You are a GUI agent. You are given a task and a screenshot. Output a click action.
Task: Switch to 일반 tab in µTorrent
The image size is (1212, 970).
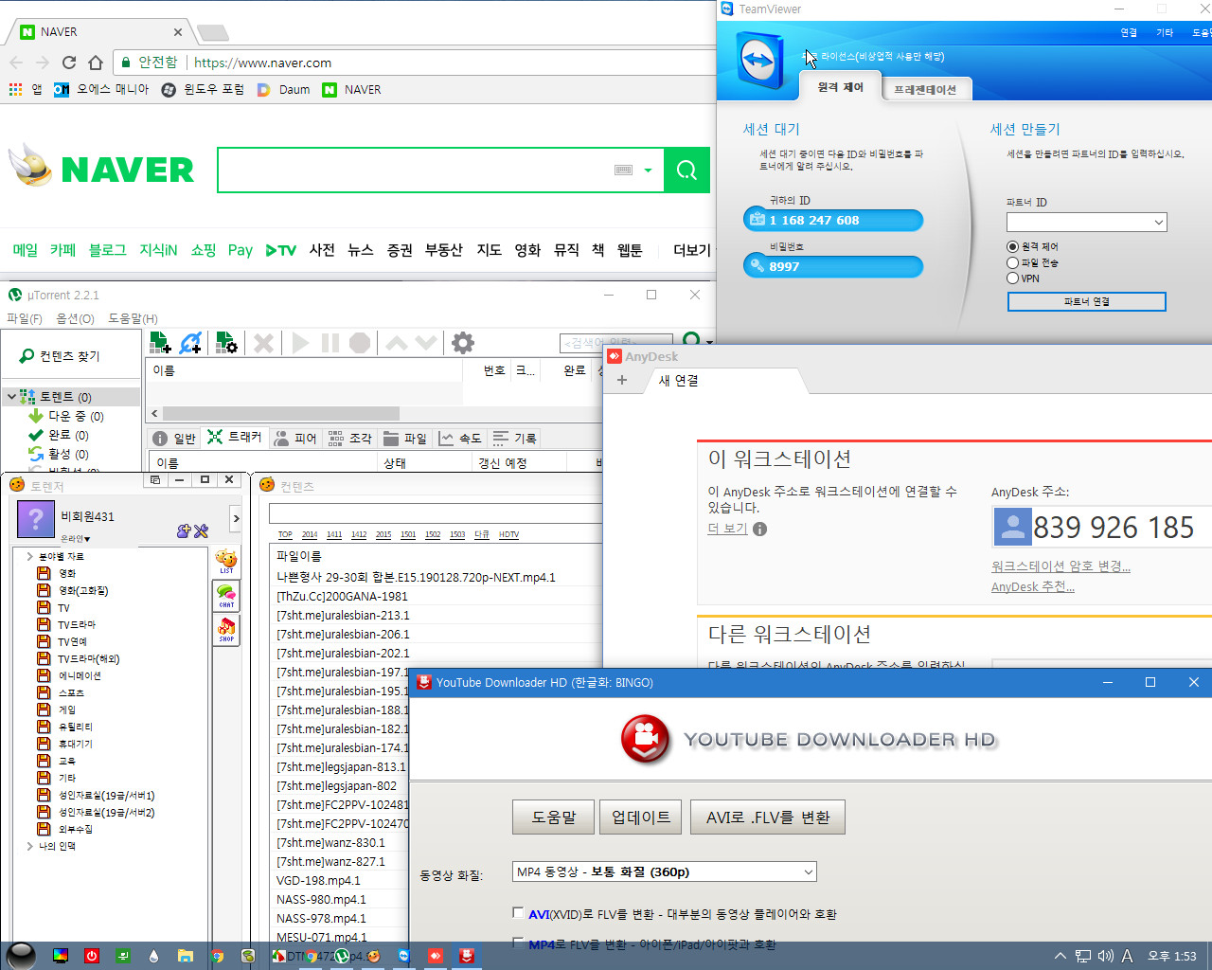[x=174, y=438]
